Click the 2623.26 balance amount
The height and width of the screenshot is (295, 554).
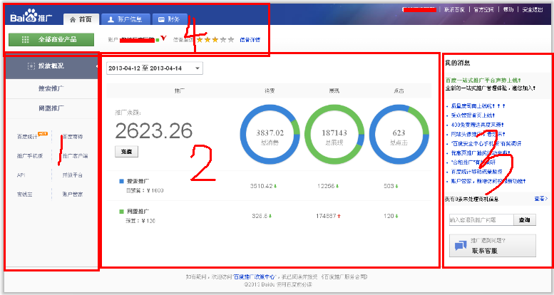point(154,131)
